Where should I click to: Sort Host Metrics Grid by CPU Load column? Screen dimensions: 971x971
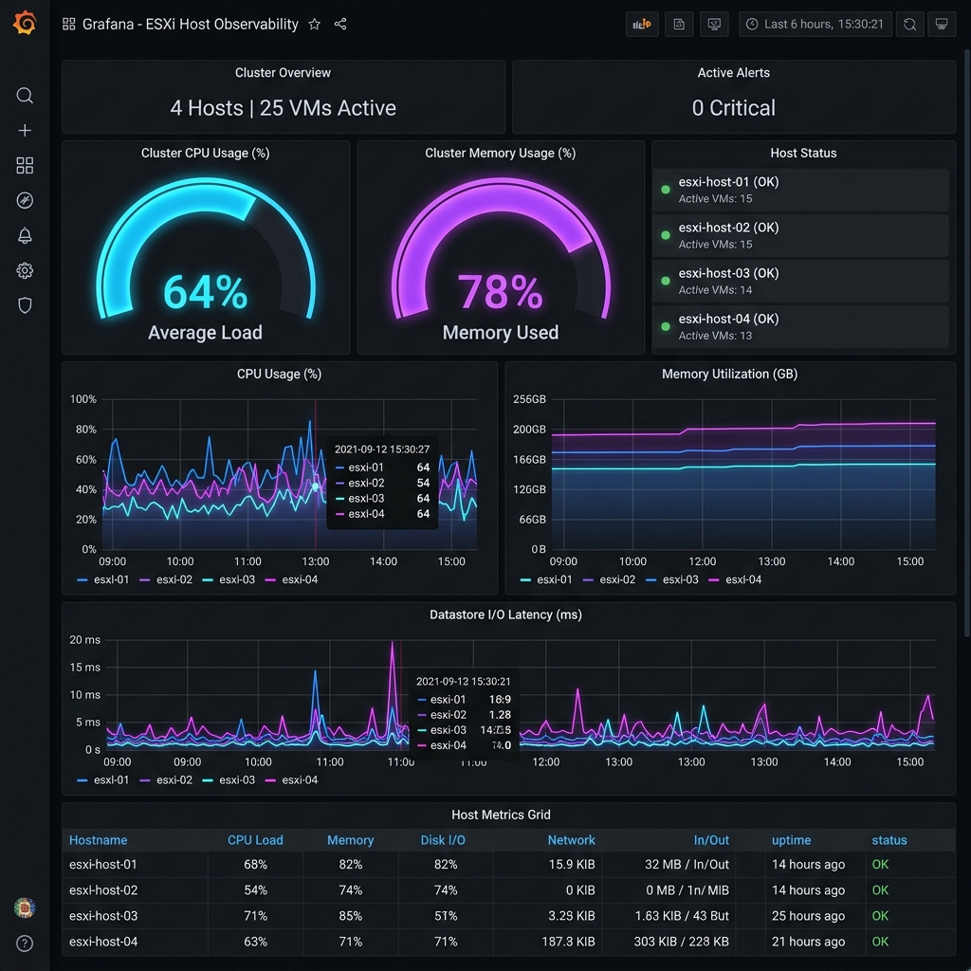coord(255,840)
